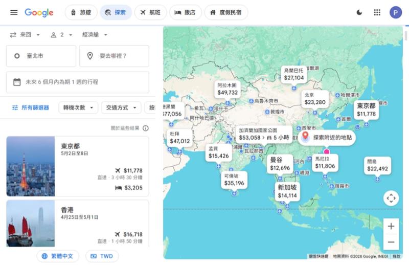Click the 西安市 airport dot
Image resolution: width=409 pixels, height=265 pixels.
[299, 128]
